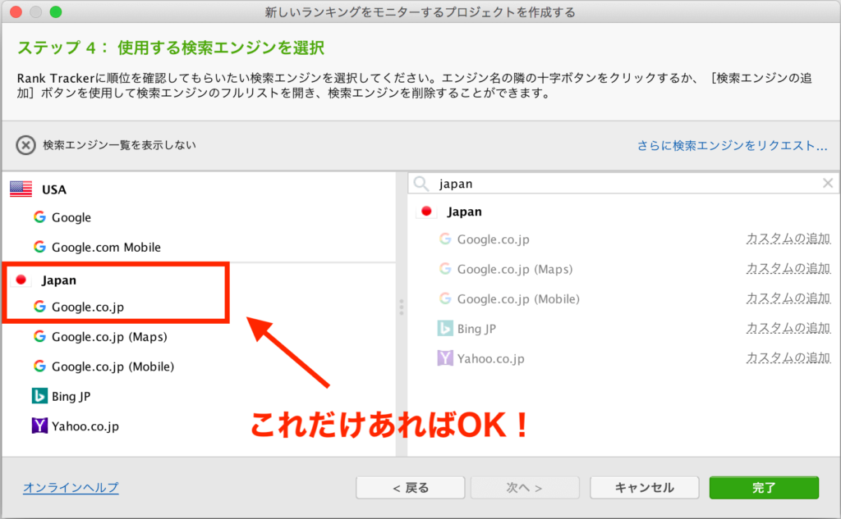Select 'Bing JP' in left list

71,396
